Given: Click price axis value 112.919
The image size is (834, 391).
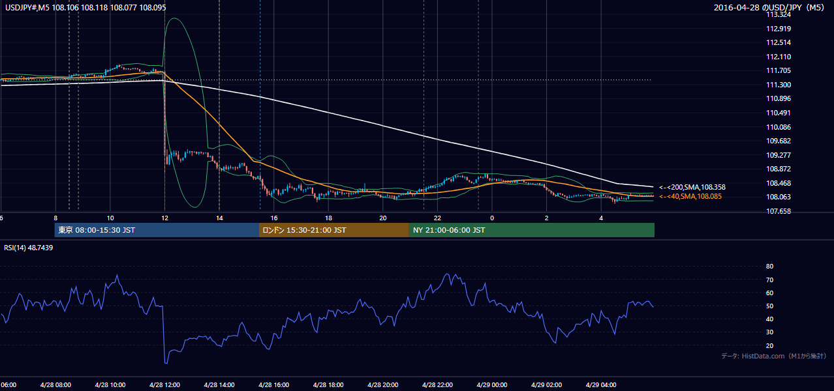Looking at the screenshot, I should tap(779, 29).
